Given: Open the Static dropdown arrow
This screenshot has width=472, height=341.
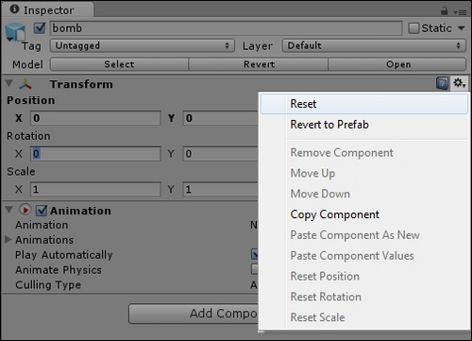Looking at the screenshot, I should coord(461,28).
